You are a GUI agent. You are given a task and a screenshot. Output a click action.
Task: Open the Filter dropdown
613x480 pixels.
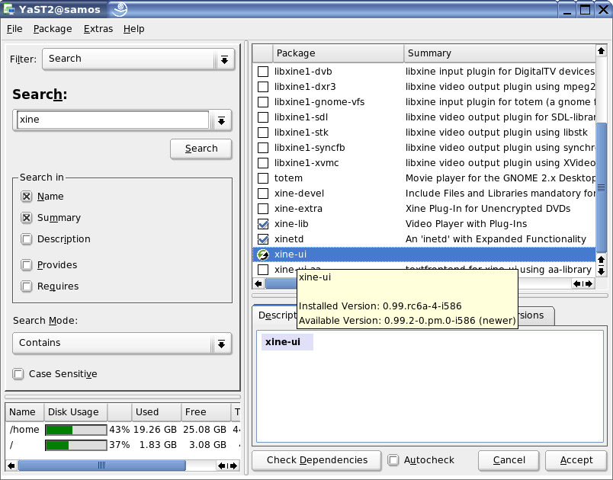(x=139, y=59)
